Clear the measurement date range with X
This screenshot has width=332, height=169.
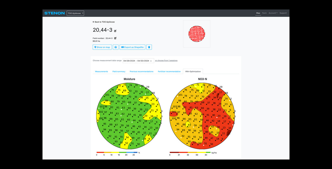[x=151, y=61]
